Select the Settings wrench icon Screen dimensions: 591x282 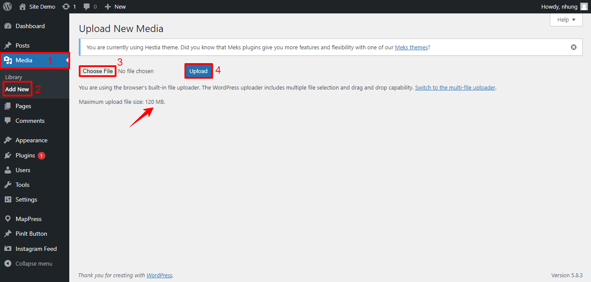coord(9,199)
